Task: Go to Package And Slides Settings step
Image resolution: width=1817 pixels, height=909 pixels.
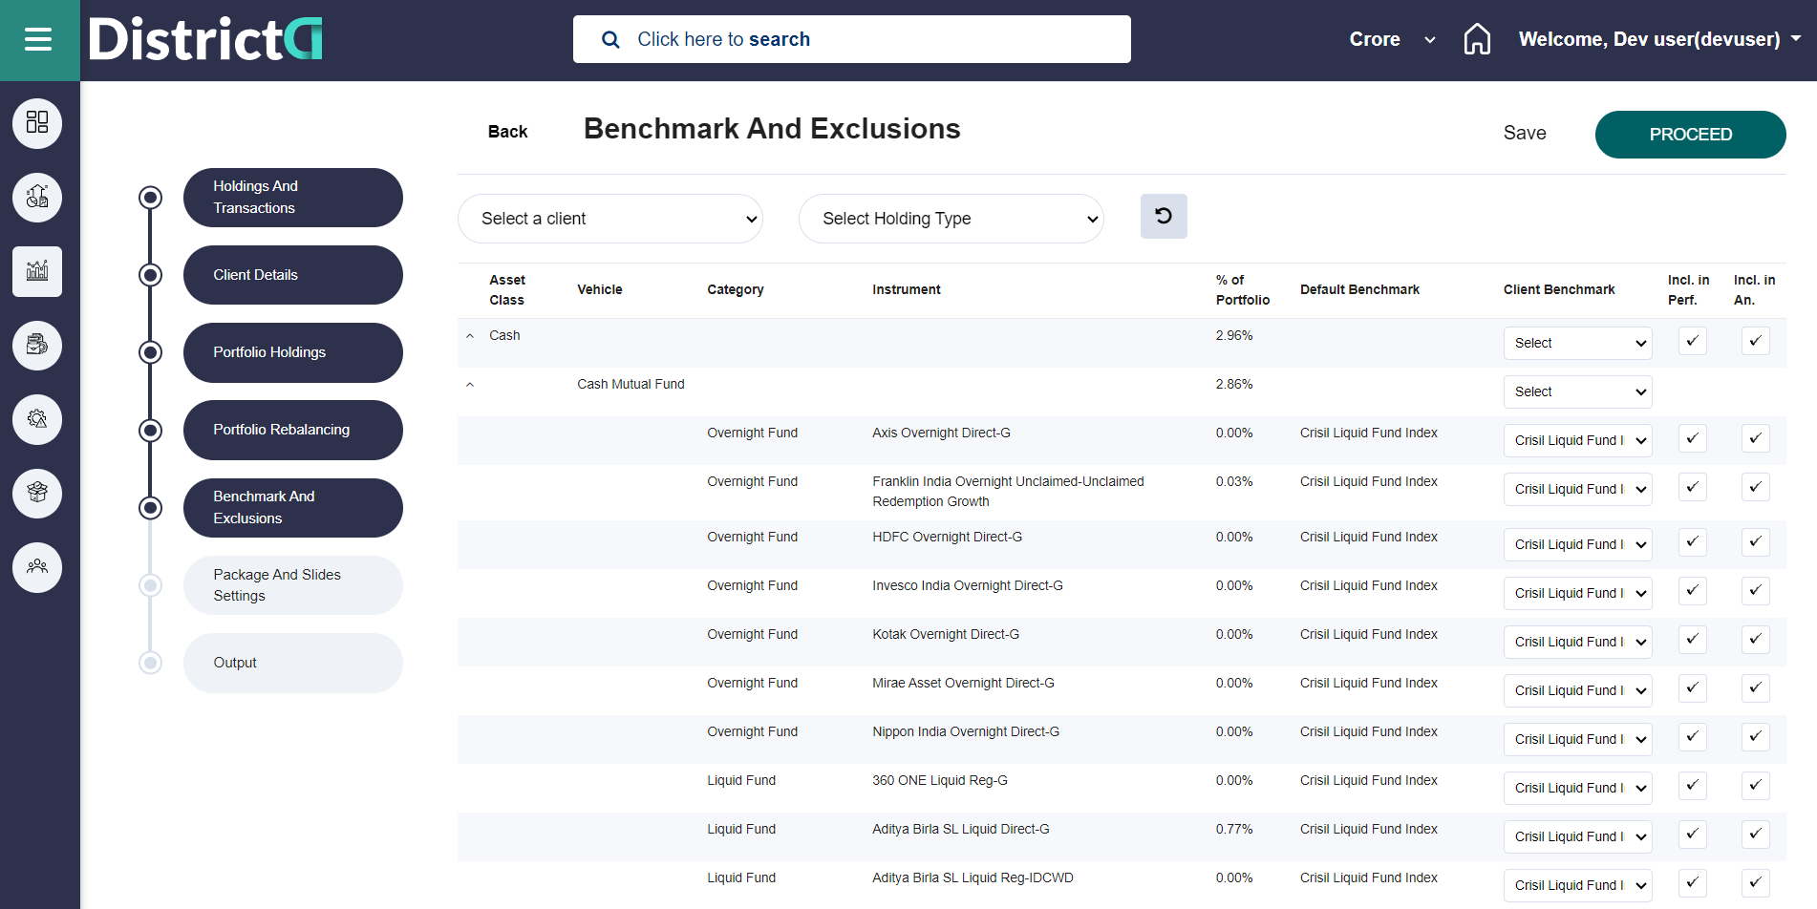Action: (x=293, y=585)
